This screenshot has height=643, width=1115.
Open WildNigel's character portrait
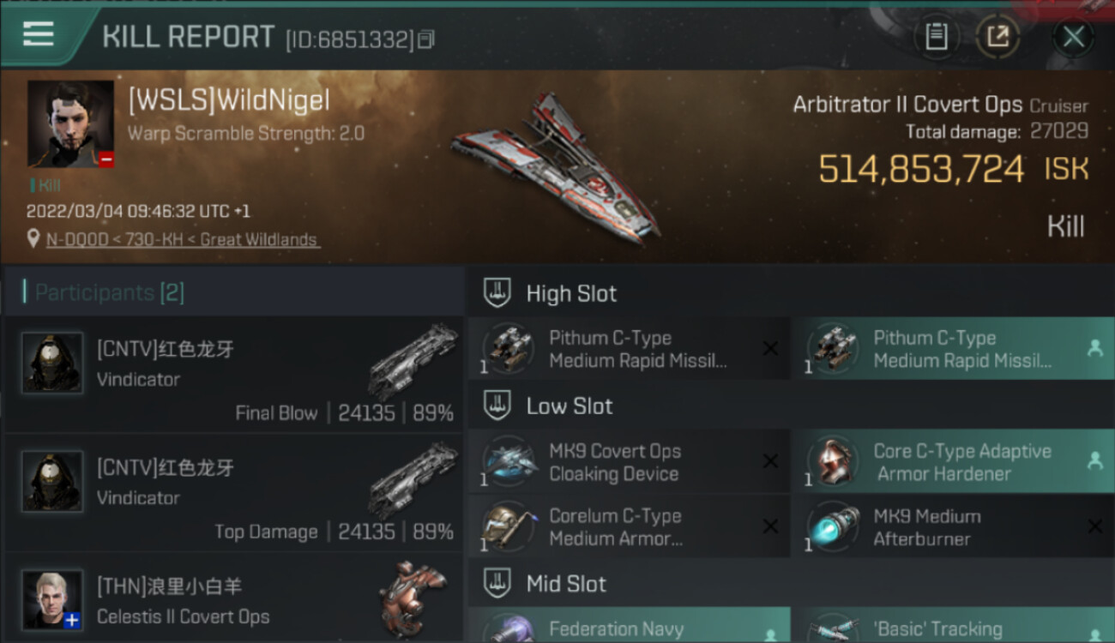(70, 123)
